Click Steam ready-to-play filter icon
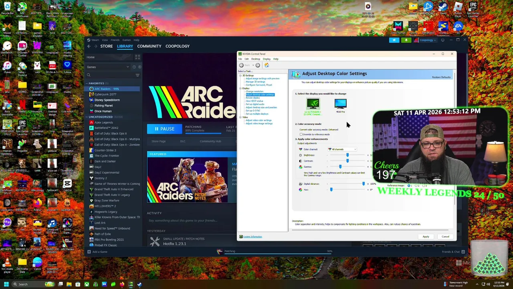This screenshot has width=513, height=289. point(139,67)
